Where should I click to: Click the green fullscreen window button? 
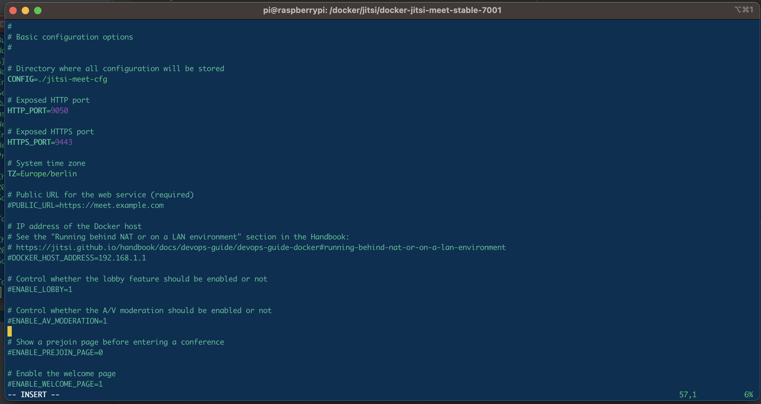click(38, 11)
